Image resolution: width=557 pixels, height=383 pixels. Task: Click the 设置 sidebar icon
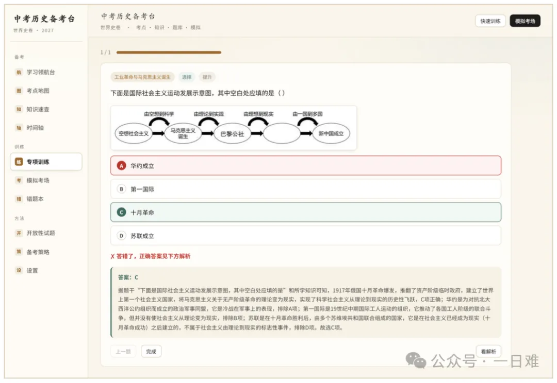point(19,270)
